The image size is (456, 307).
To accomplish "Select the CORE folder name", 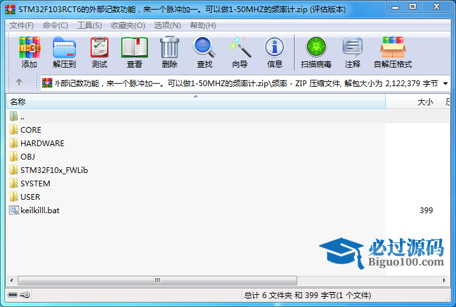I will tap(31, 130).
